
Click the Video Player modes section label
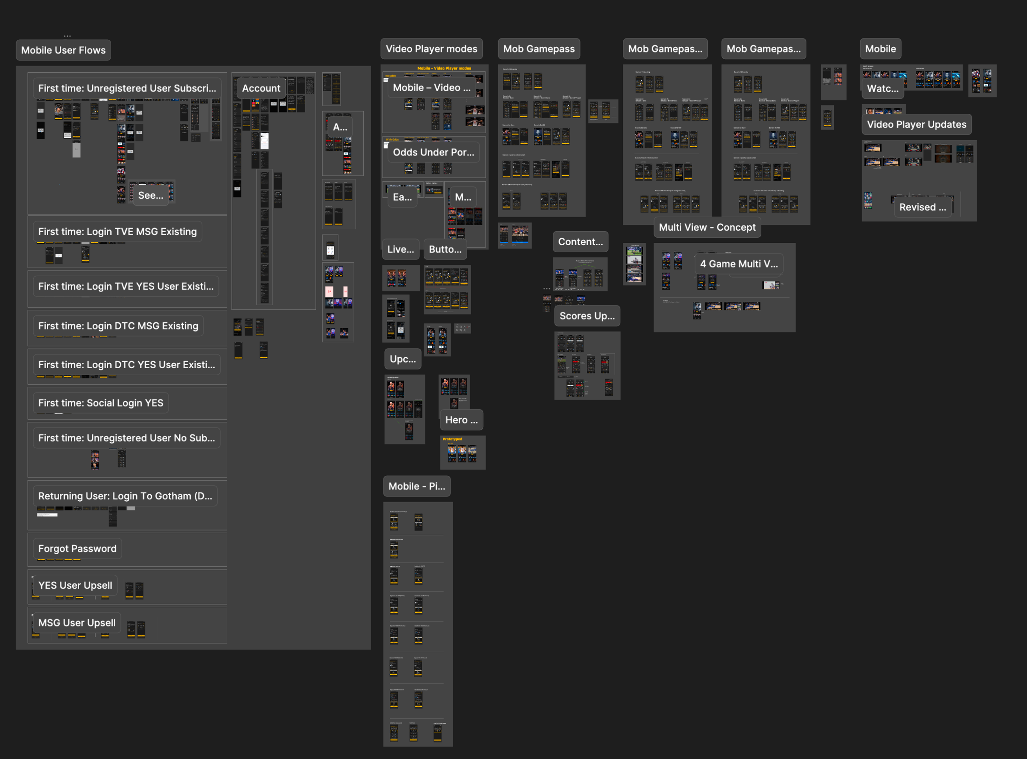(432, 49)
